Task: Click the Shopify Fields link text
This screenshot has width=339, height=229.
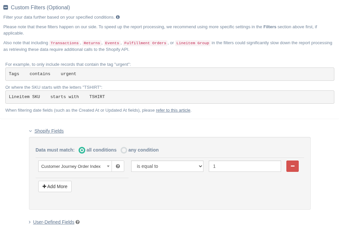Action: (x=49, y=131)
